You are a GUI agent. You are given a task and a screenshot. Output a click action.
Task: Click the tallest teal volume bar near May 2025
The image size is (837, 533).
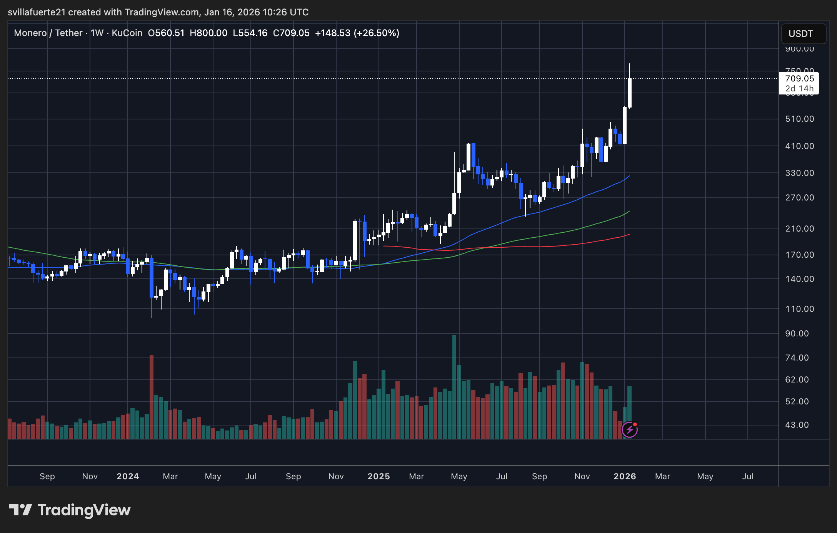click(454, 384)
